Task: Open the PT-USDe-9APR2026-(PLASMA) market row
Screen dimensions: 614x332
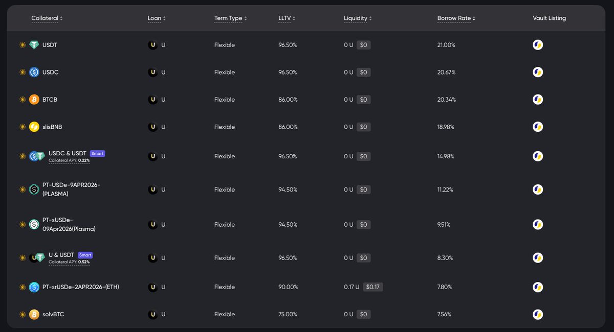Action: [71, 189]
